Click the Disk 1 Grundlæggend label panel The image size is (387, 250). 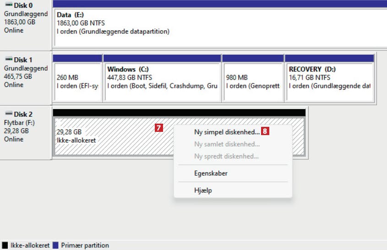26,78
